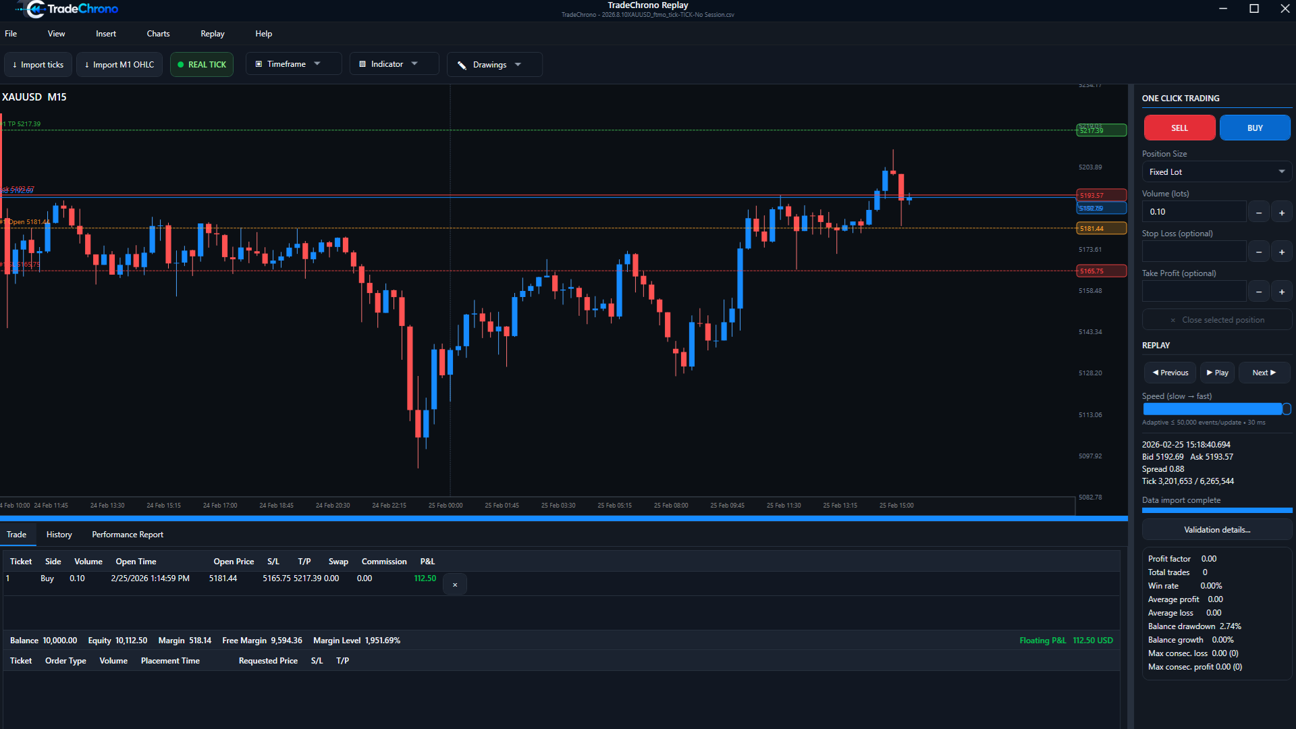Screen dimensions: 1296x729
Task: Click the Validation details button
Action: click(x=1217, y=530)
